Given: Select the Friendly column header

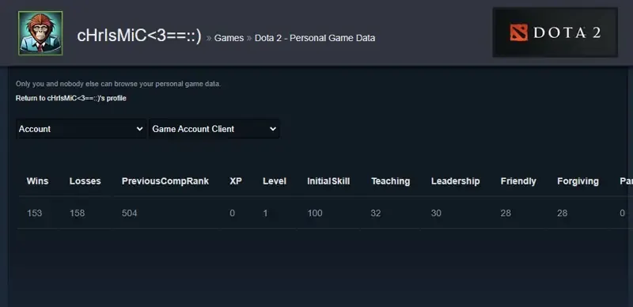Looking at the screenshot, I should click(518, 181).
